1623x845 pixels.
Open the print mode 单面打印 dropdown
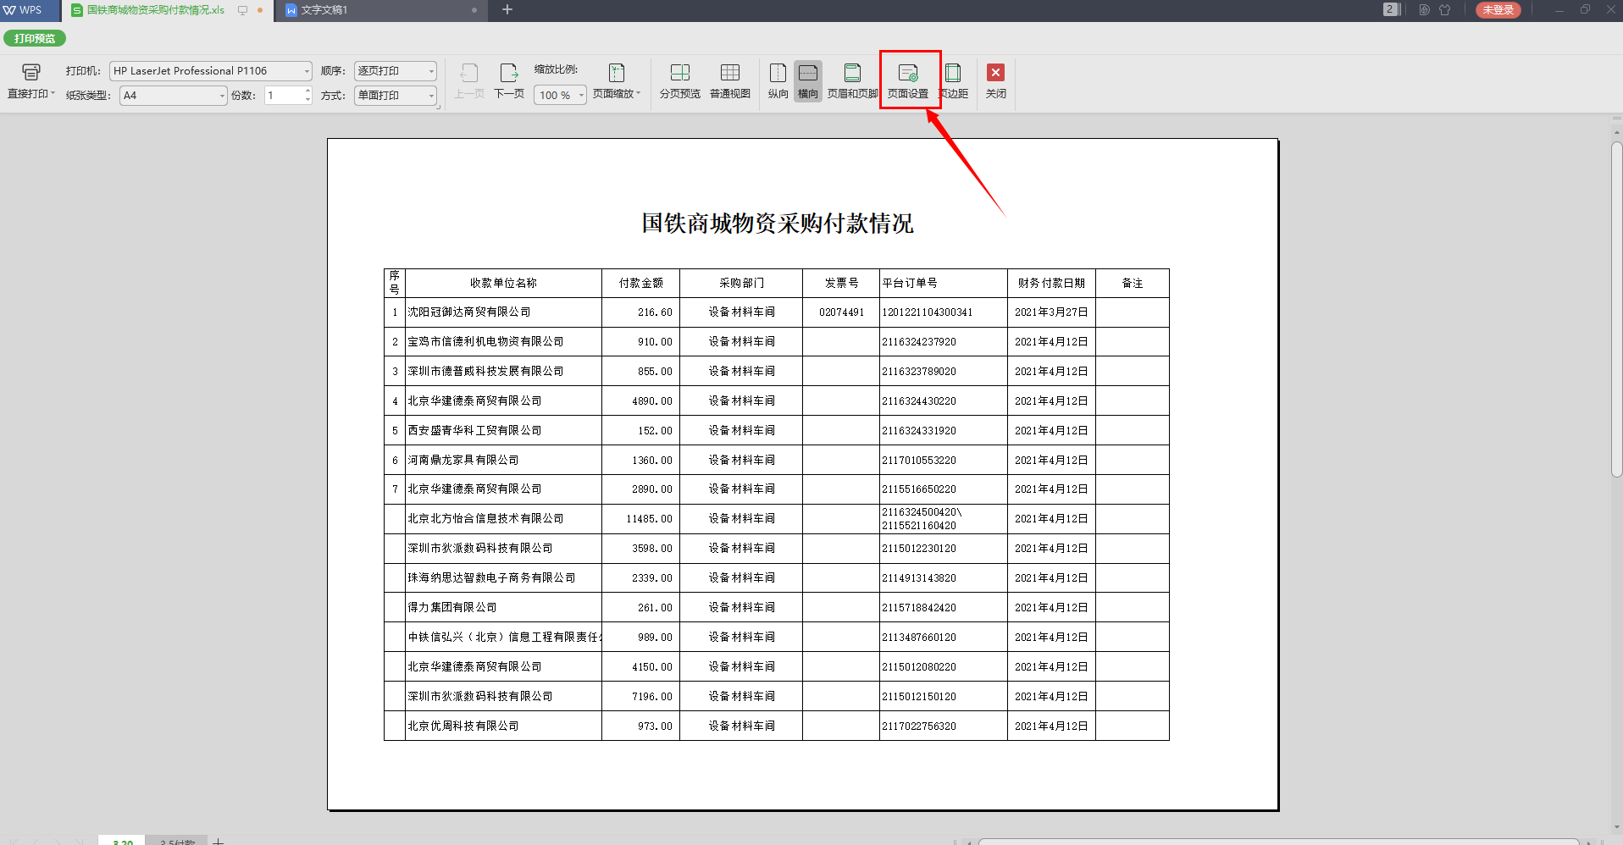pos(395,96)
